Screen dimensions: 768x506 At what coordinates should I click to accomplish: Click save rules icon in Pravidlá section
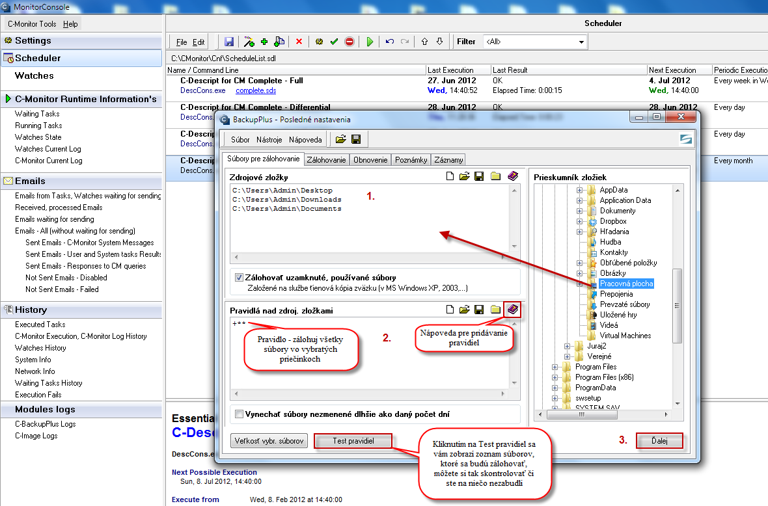(x=479, y=310)
